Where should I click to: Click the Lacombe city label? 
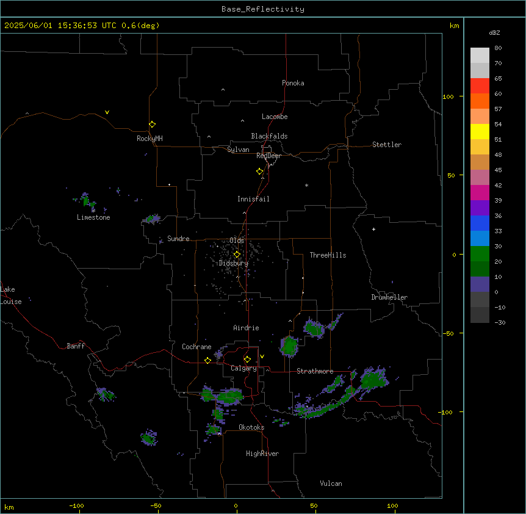pos(275,117)
